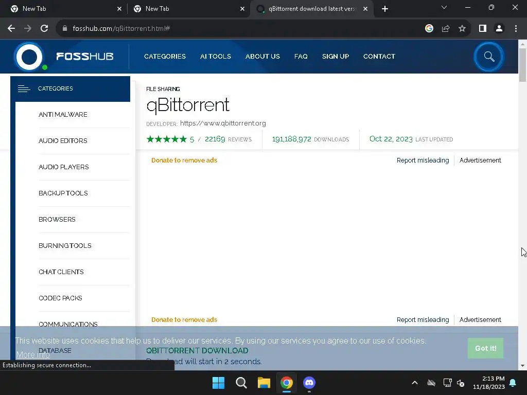527x395 pixels.
Task: Click the share page icon
Action: click(446, 29)
